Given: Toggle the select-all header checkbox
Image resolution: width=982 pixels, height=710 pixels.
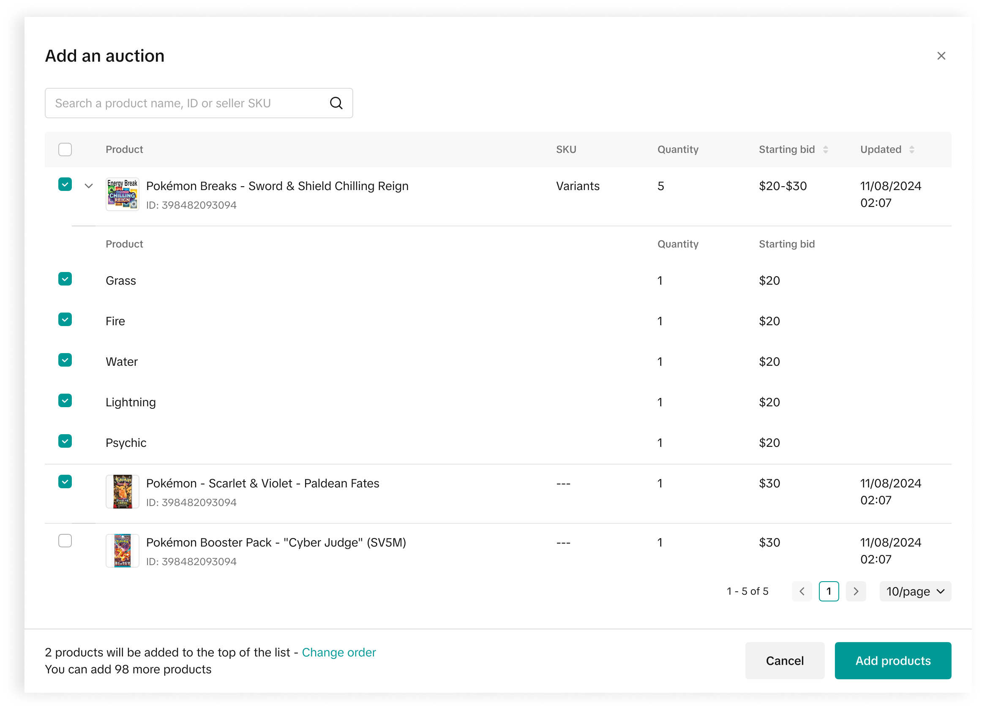Looking at the screenshot, I should click(x=65, y=150).
